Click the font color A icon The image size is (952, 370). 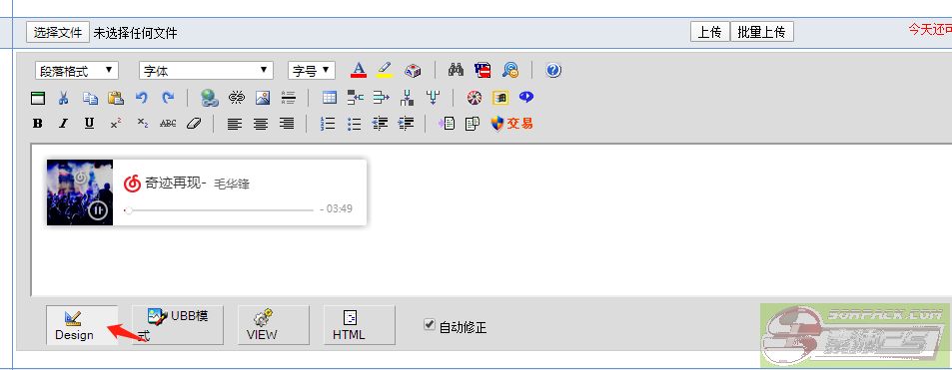coord(359,70)
